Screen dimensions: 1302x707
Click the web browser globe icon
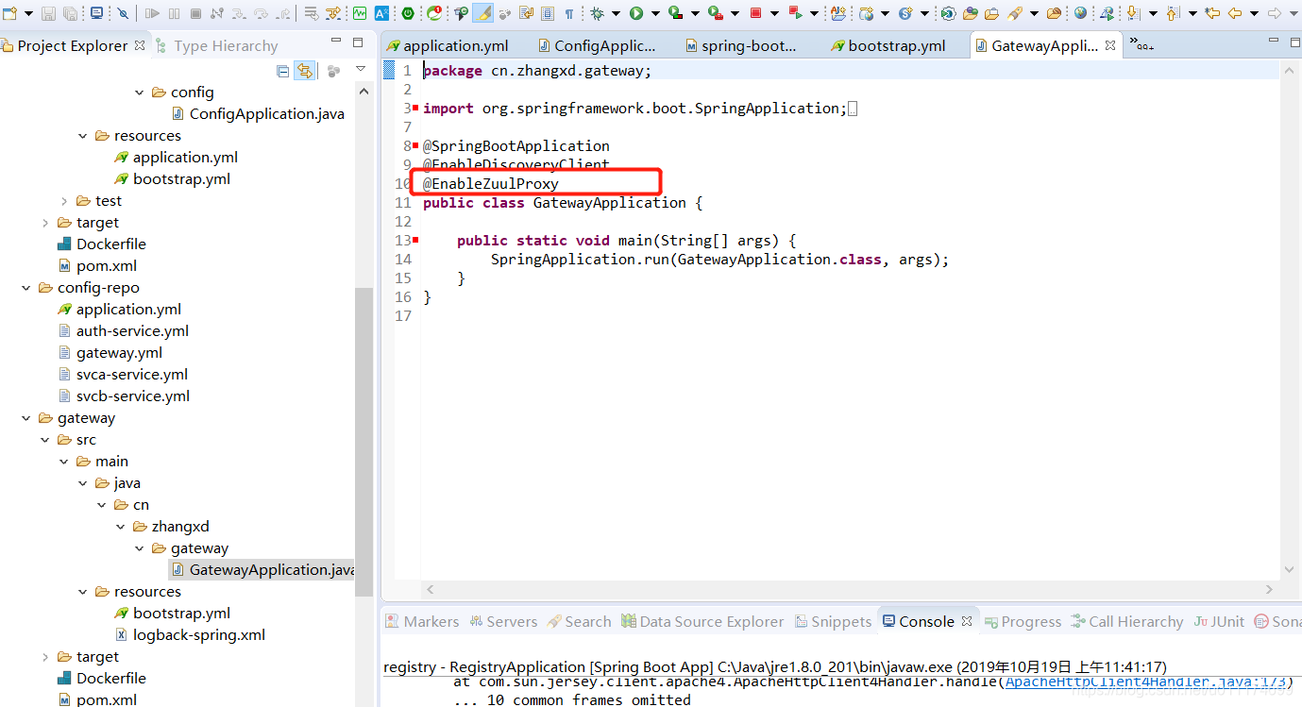(x=1080, y=12)
